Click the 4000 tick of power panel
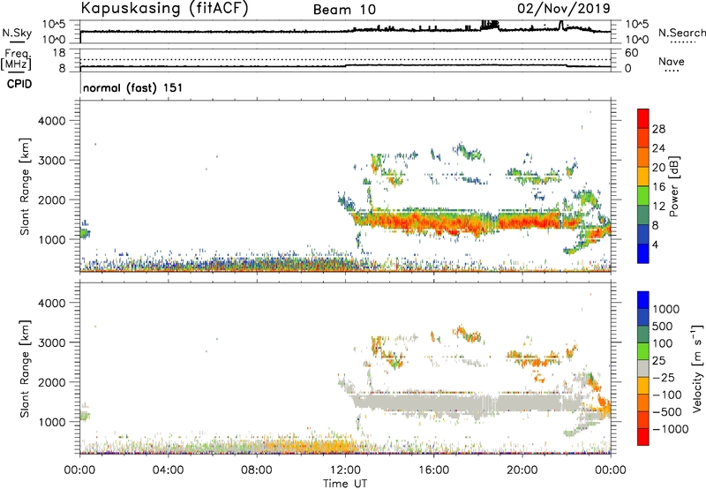Viewport: 706px width, 489px height. tap(52, 121)
